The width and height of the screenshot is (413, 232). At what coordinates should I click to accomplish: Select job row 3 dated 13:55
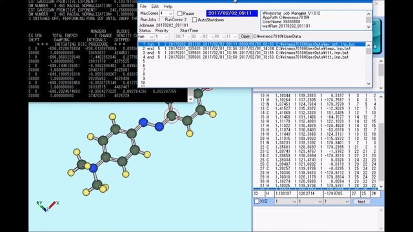[252, 53]
